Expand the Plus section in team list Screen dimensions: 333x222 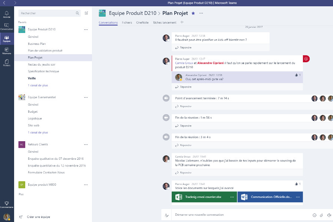(21, 194)
